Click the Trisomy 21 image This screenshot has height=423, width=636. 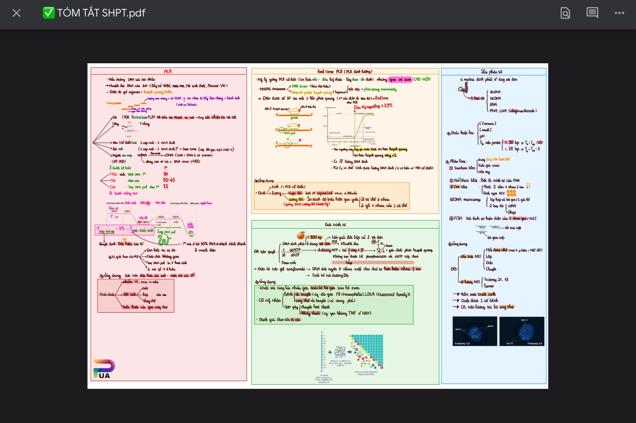click(x=522, y=331)
